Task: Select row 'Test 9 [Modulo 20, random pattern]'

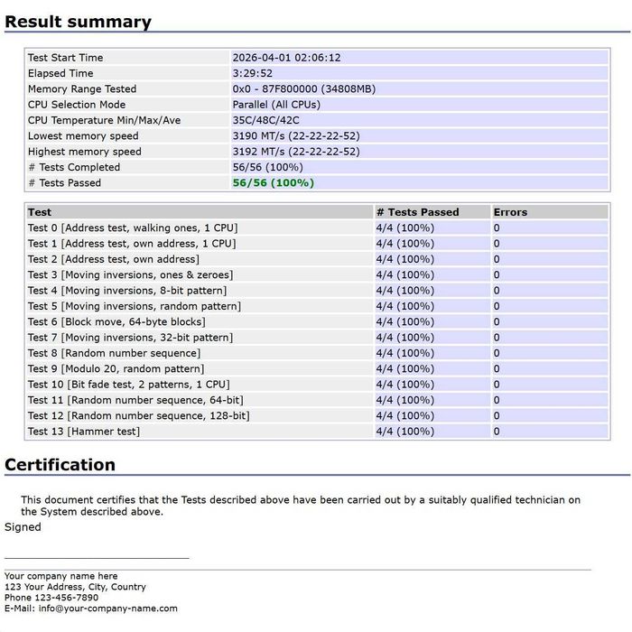Action: [x=317, y=369]
